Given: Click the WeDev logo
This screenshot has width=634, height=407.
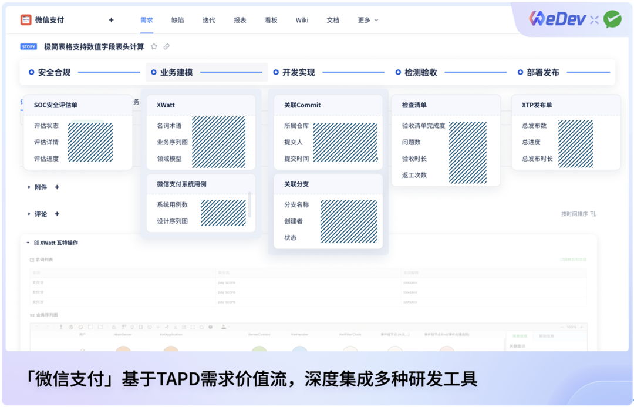Looking at the screenshot, I should tap(558, 19).
